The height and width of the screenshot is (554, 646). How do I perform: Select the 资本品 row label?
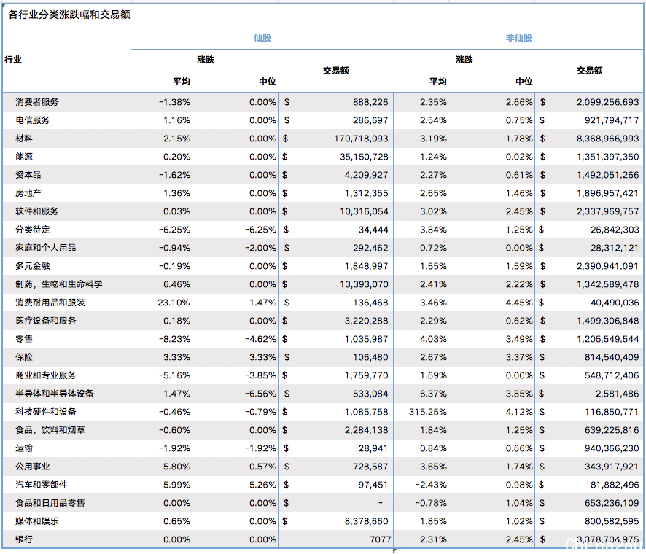pyautogui.click(x=28, y=175)
